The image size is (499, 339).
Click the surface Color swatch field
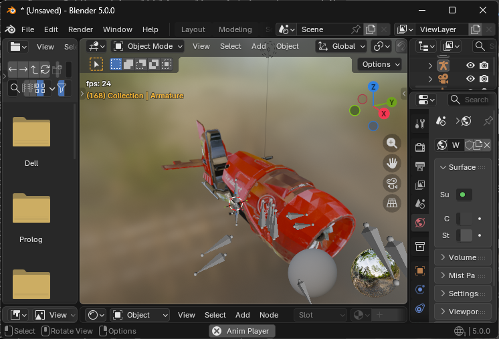tap(464, 219)
